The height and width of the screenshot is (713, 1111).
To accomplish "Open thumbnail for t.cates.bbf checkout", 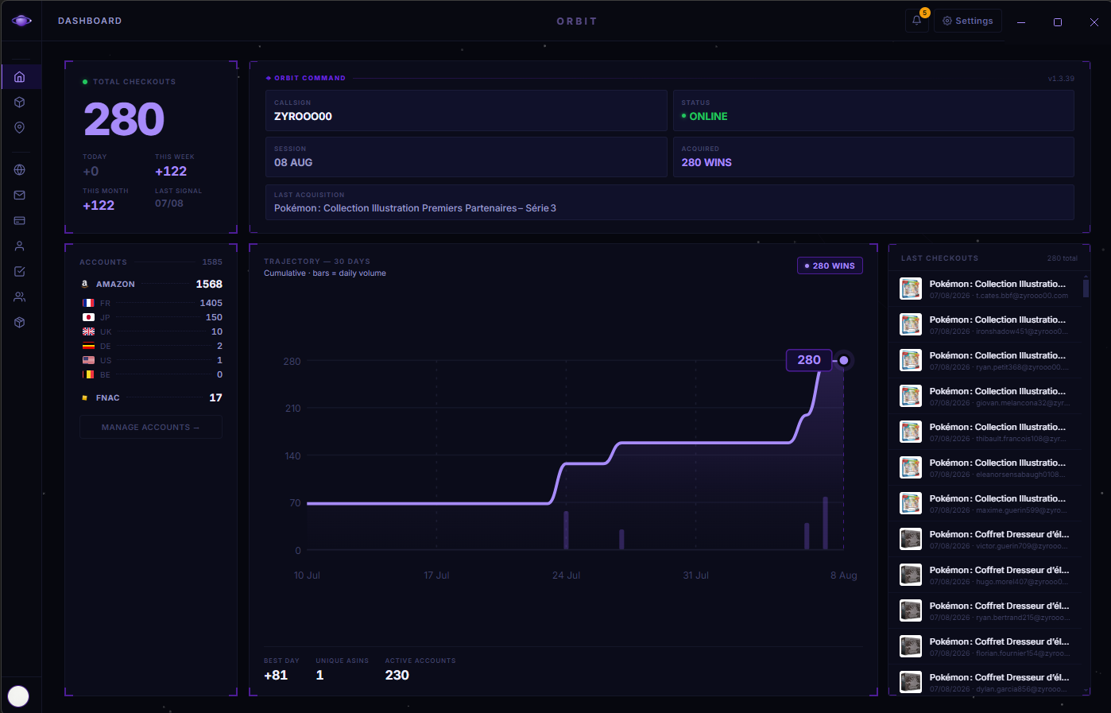I will pos(911,289).
